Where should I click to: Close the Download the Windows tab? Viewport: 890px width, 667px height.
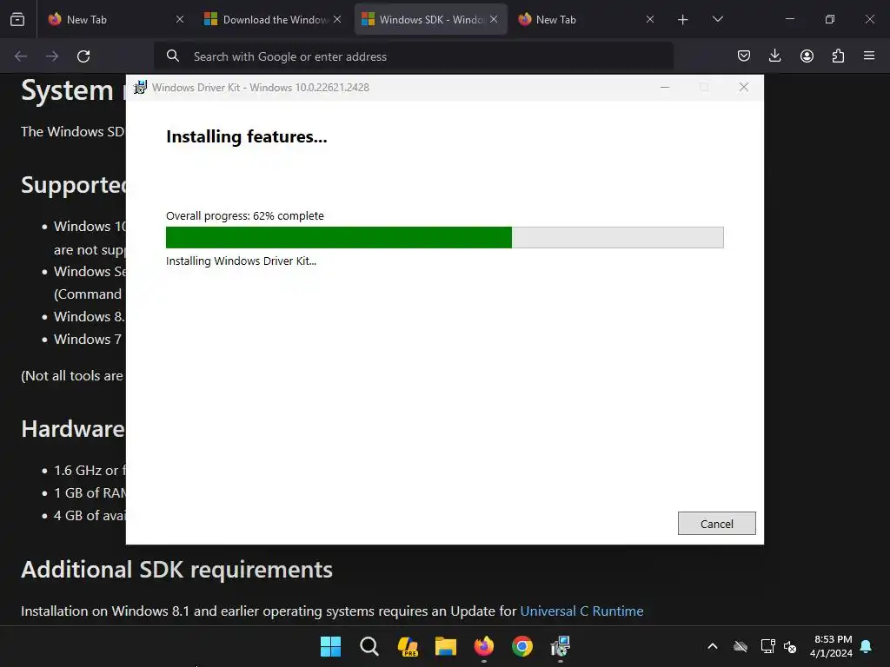click(337, 19)
